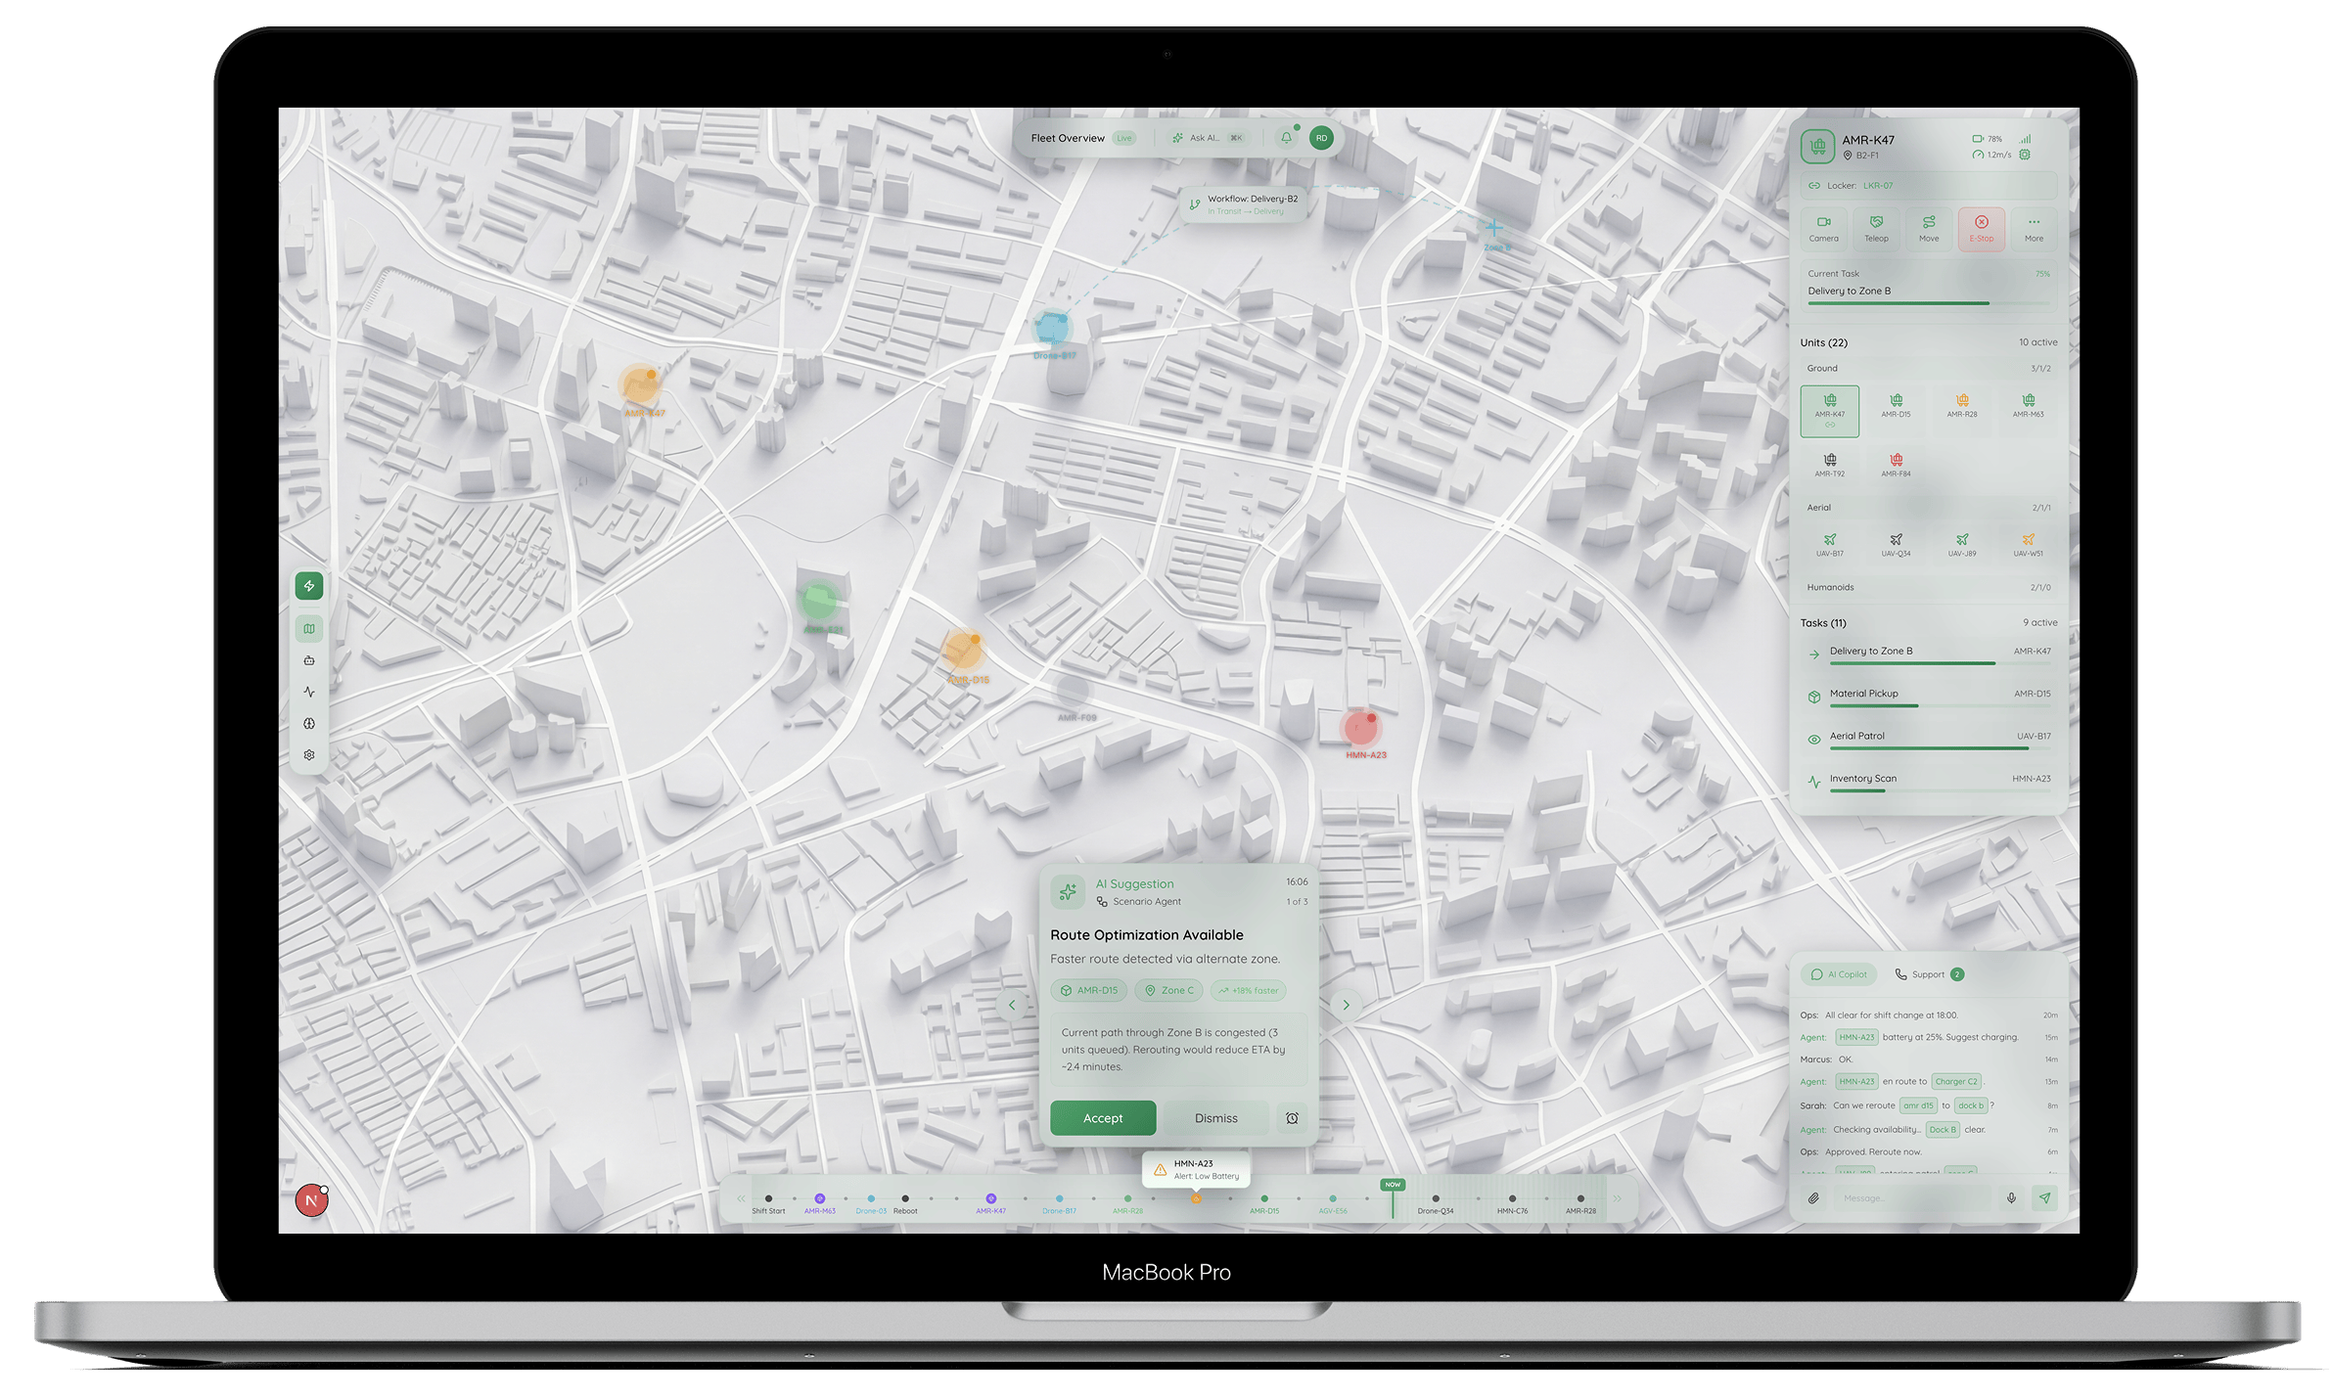The image size is (2333, 1398).
Task: Open the notification bell in the top bar
Action: [x=1288, y=138]
